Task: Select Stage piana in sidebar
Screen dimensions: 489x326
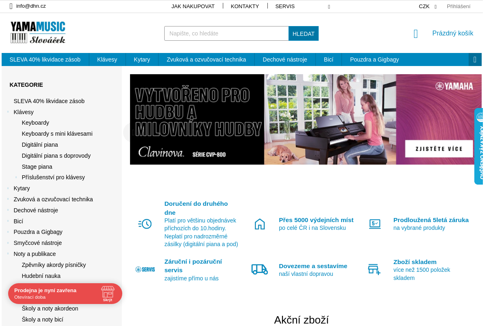Action: (x=37, y=167)
